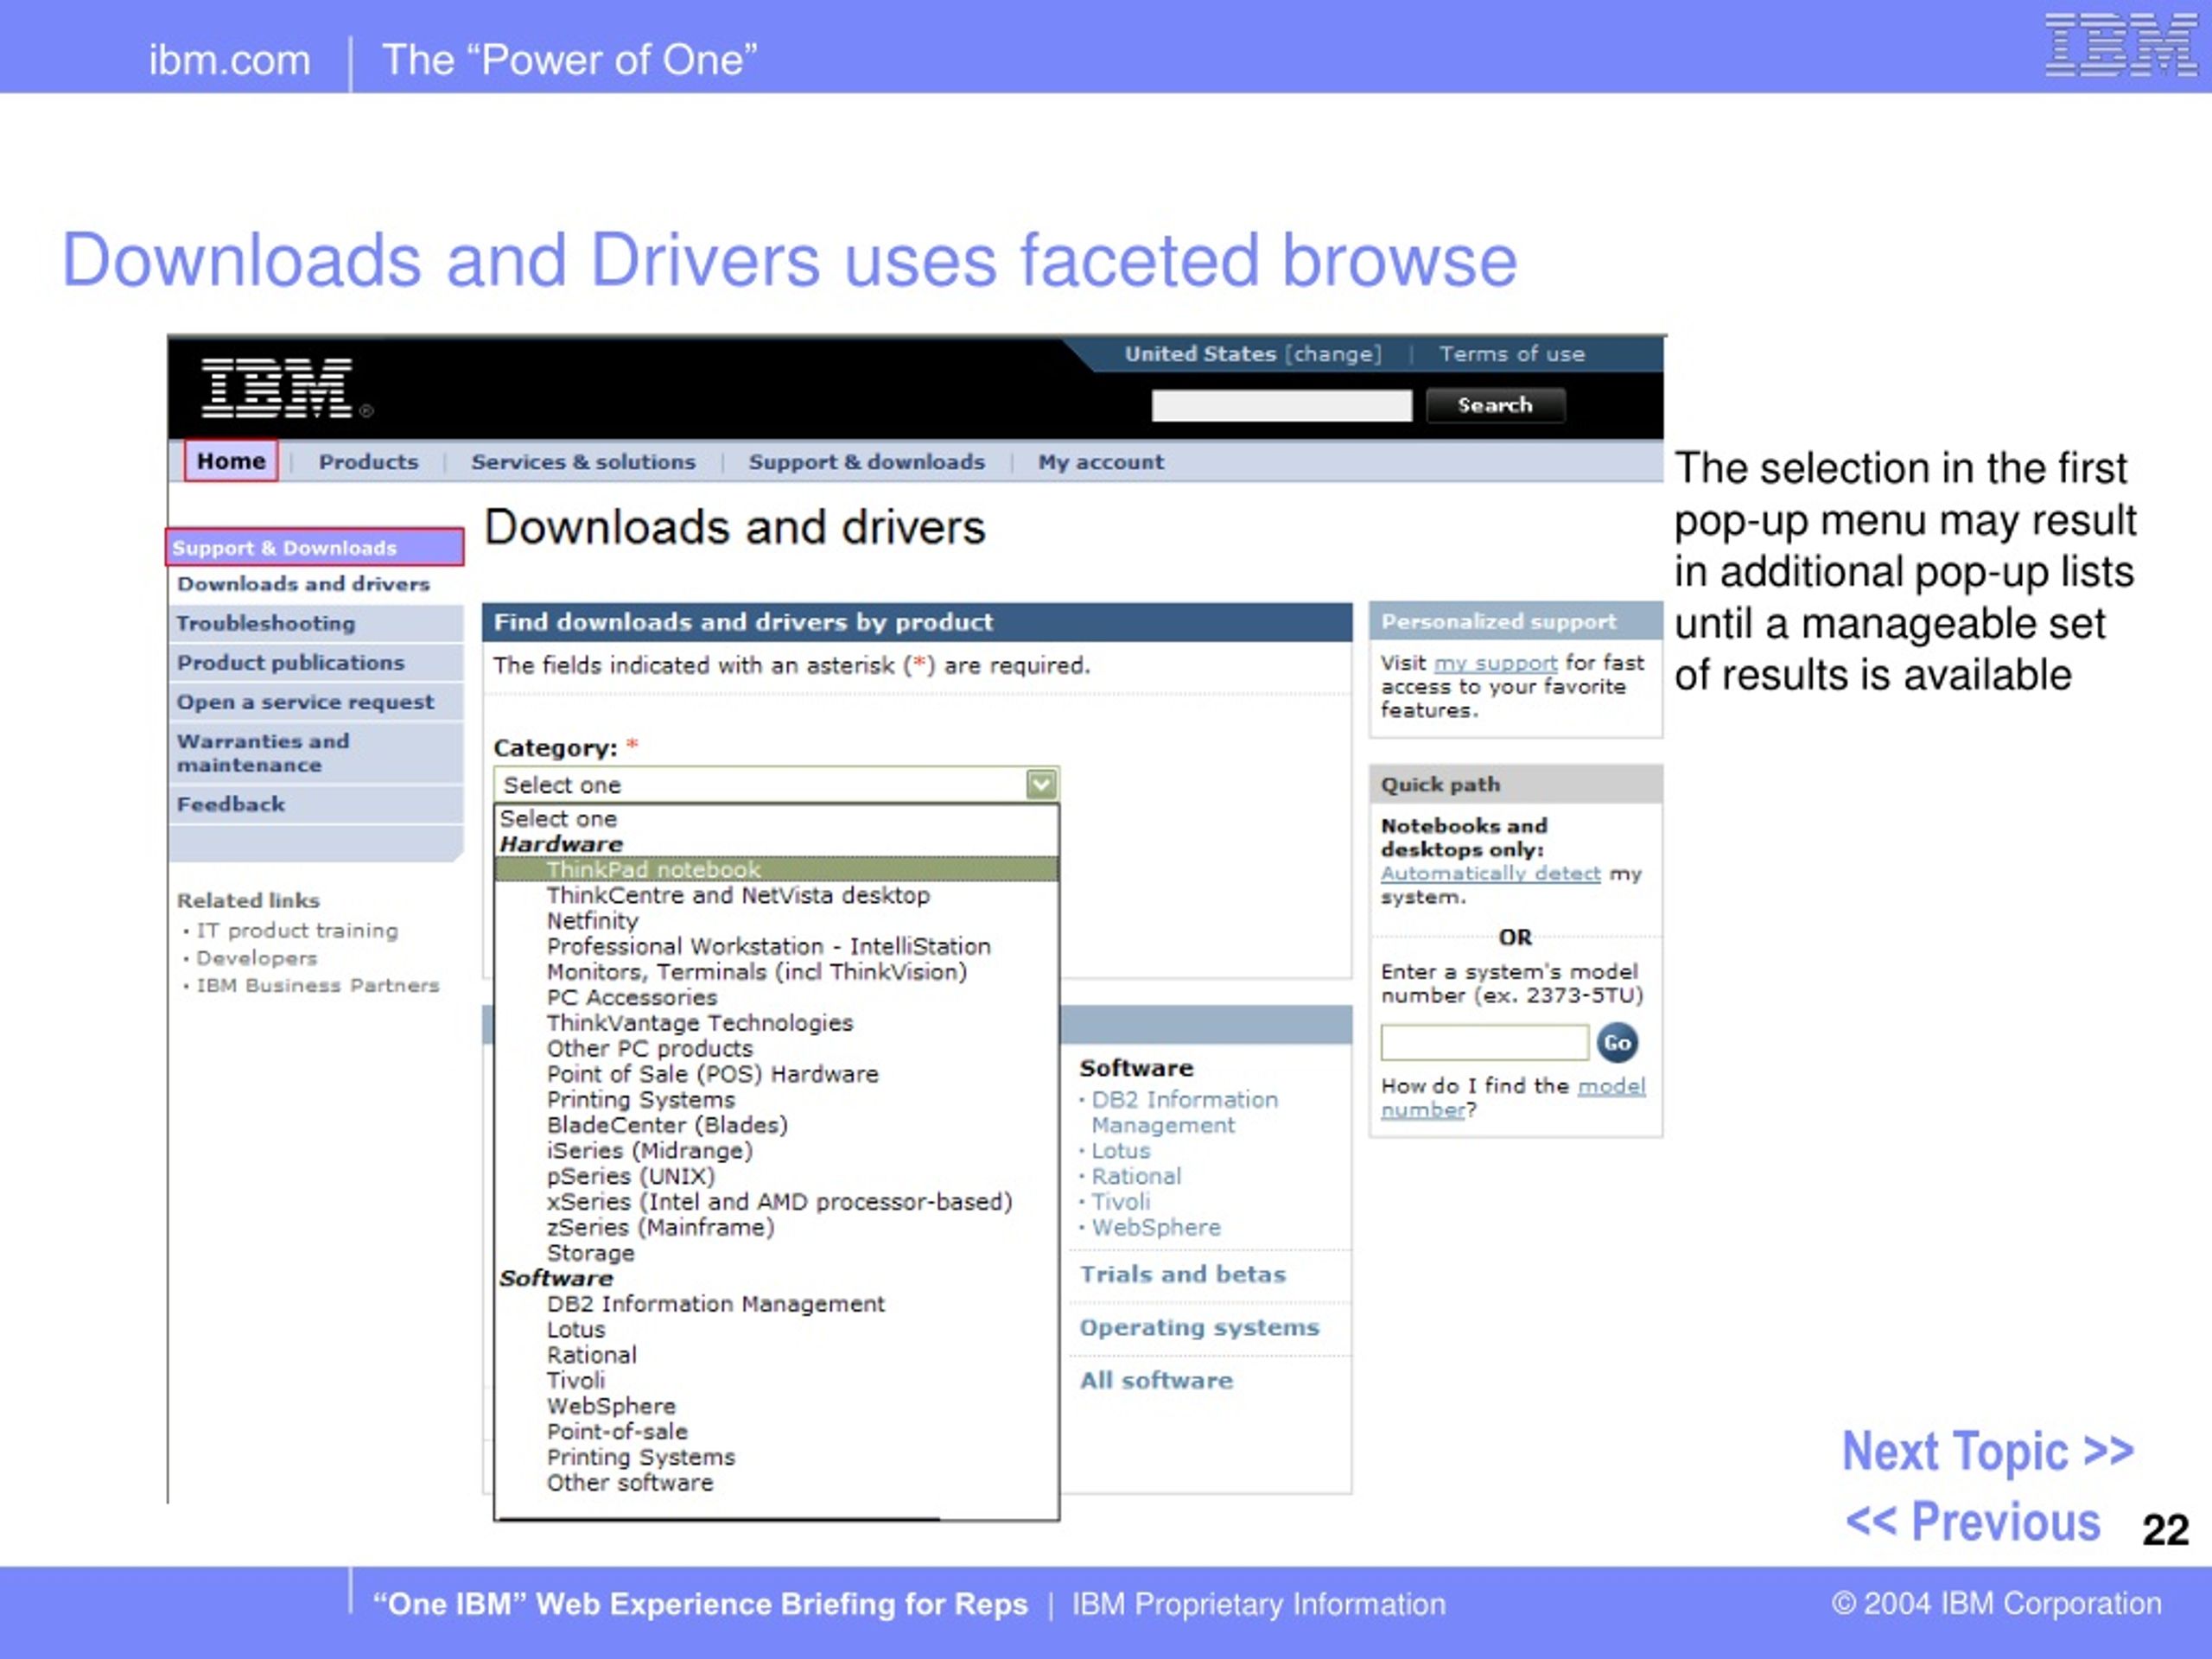The height and width of the screenshot is (1659, 2212).
Task: Click the header search text field
Action: pos(1281,406)
